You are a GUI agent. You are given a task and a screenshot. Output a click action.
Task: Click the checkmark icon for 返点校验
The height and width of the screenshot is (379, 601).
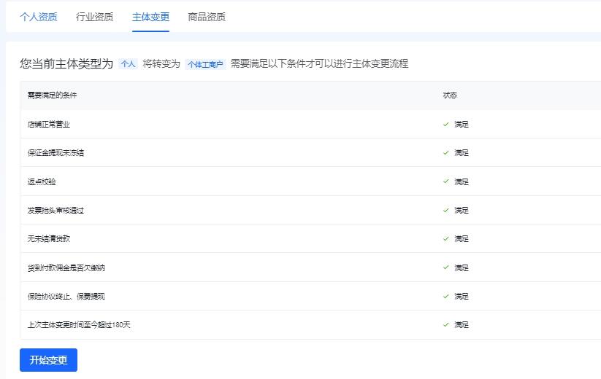[445, 181]
